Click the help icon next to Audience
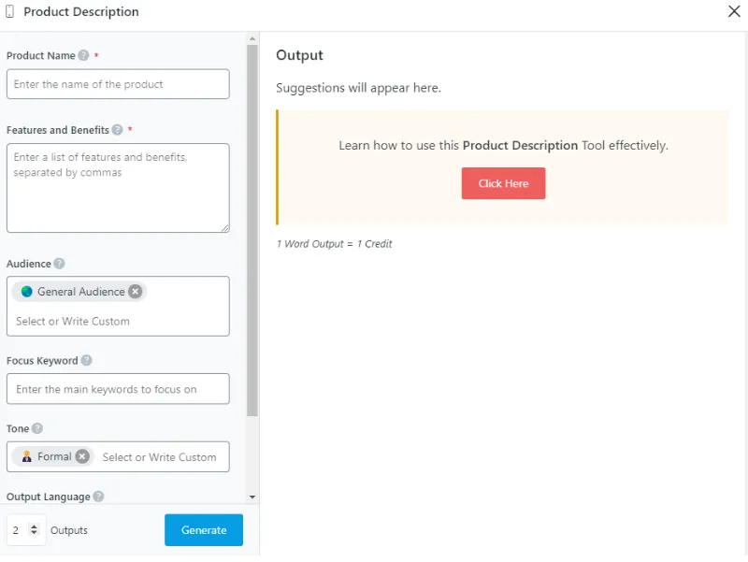 [60, 264]
